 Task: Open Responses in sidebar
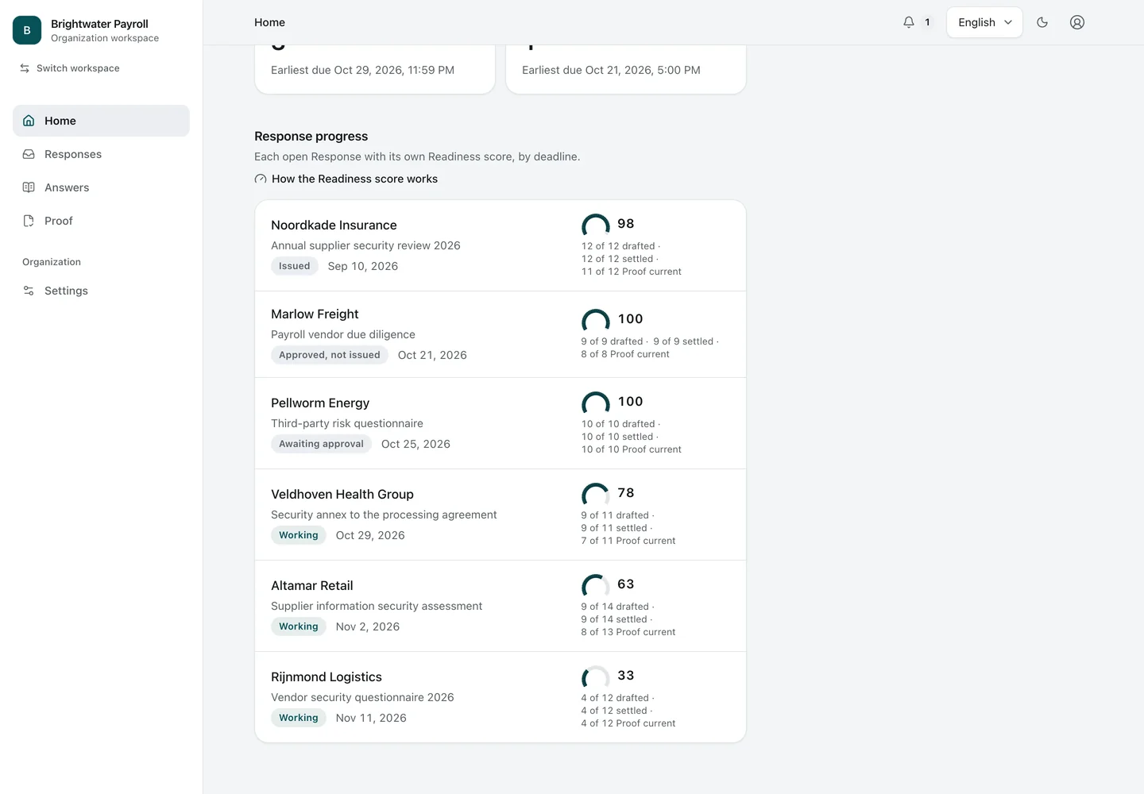101,154
